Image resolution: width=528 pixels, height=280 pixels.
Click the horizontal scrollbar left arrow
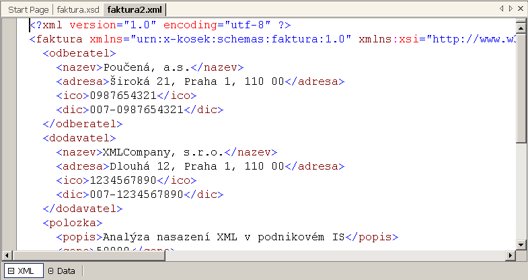[x=7, y=255]
